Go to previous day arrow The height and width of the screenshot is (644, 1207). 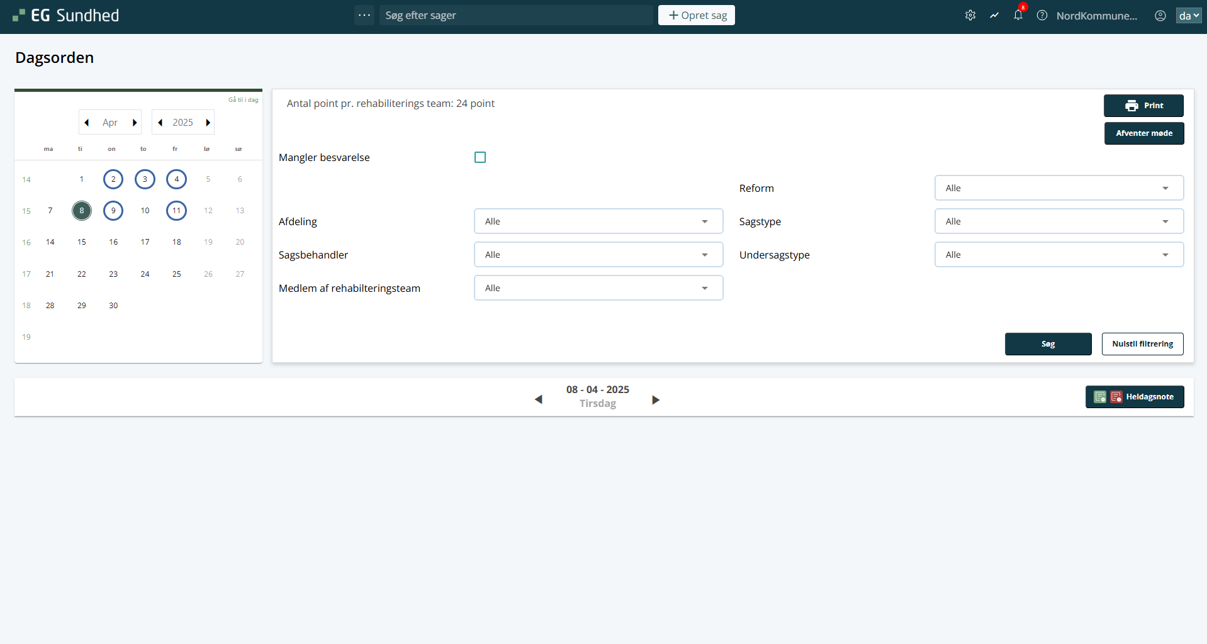pyautogui.click(x=538, y=400)
